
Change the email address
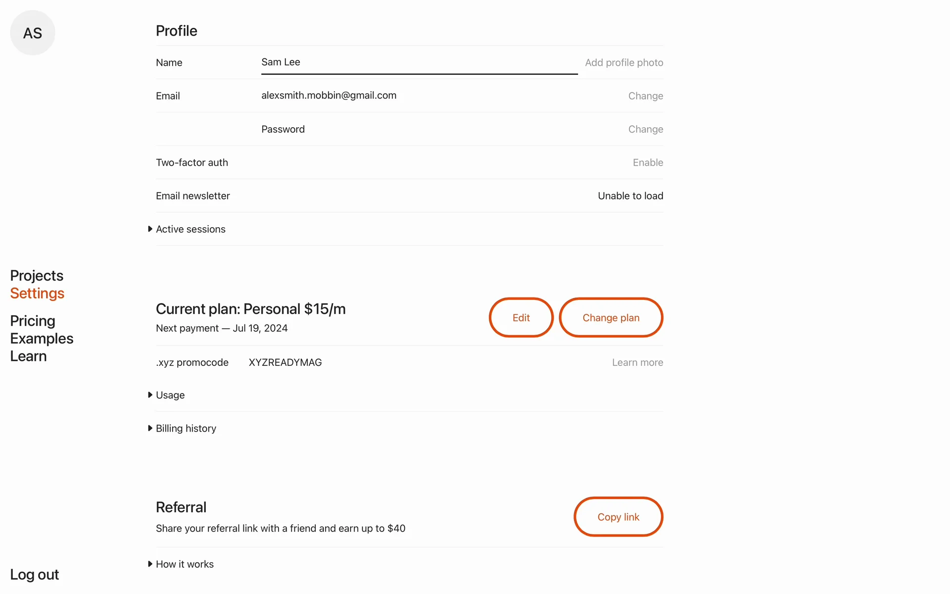pyautogui.click(x=645, y=96)
